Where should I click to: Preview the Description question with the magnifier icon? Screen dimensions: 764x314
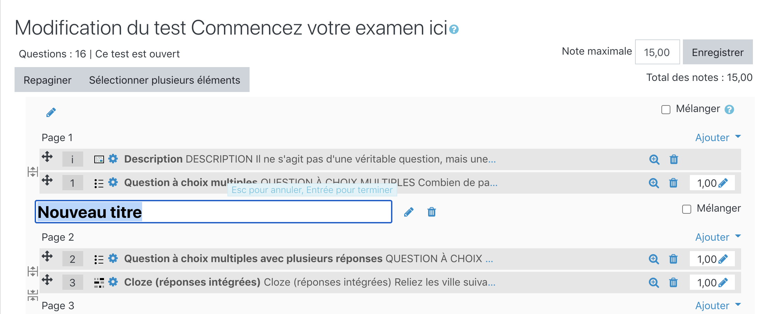pyautogui.click(x=654, y=159)
